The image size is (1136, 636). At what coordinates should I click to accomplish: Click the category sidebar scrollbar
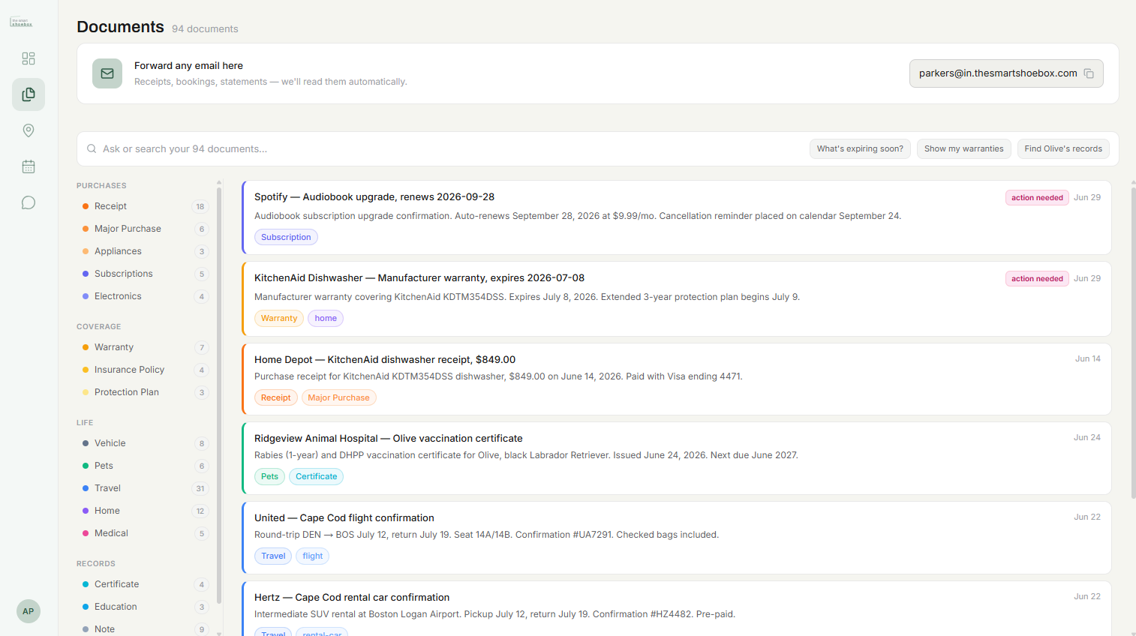(219, 394)
